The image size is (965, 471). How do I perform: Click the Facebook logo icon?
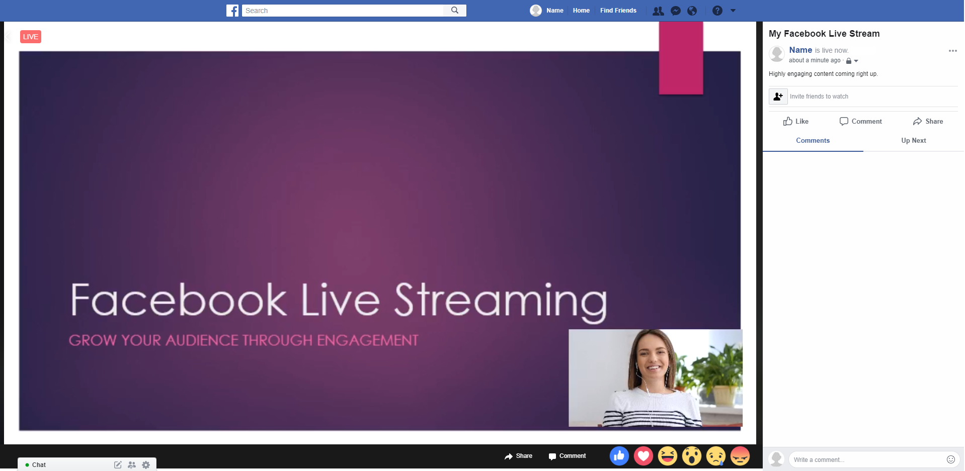point(232,11)
